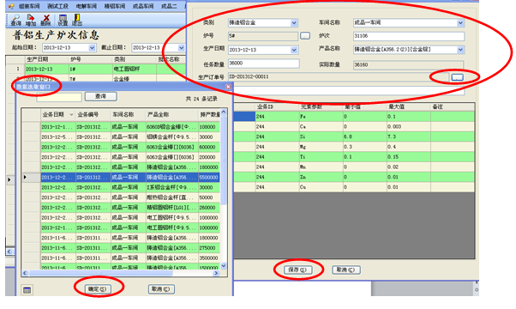Screen dimensions: 516x309
Task: Click the ellipsis browse button beside 炉号
Action: (305, 35)
